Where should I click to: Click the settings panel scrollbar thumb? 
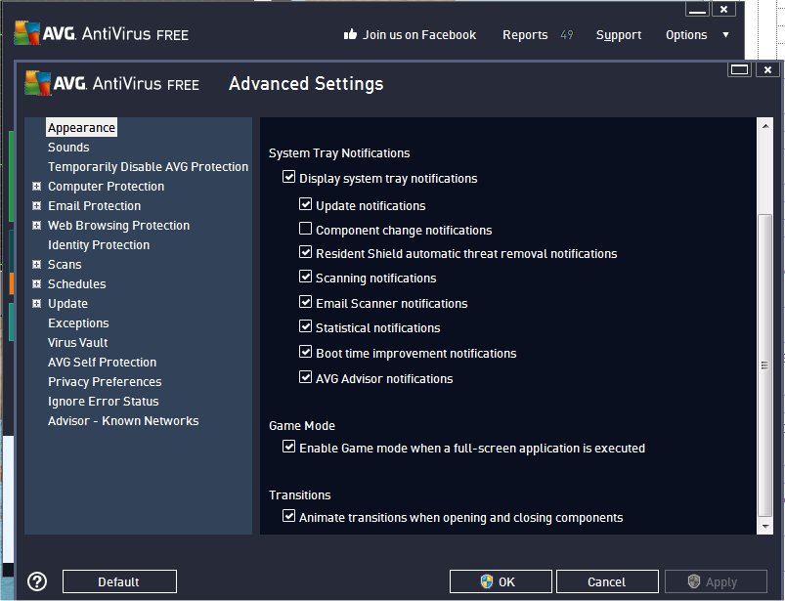click(764, 365)
